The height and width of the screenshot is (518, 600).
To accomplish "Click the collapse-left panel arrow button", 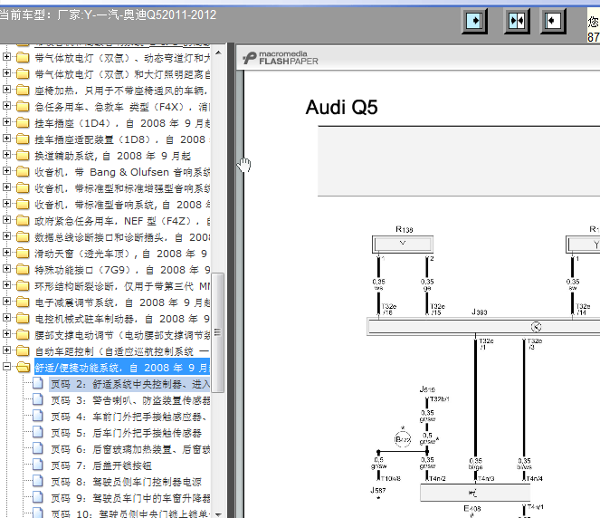I will [553, 20].
